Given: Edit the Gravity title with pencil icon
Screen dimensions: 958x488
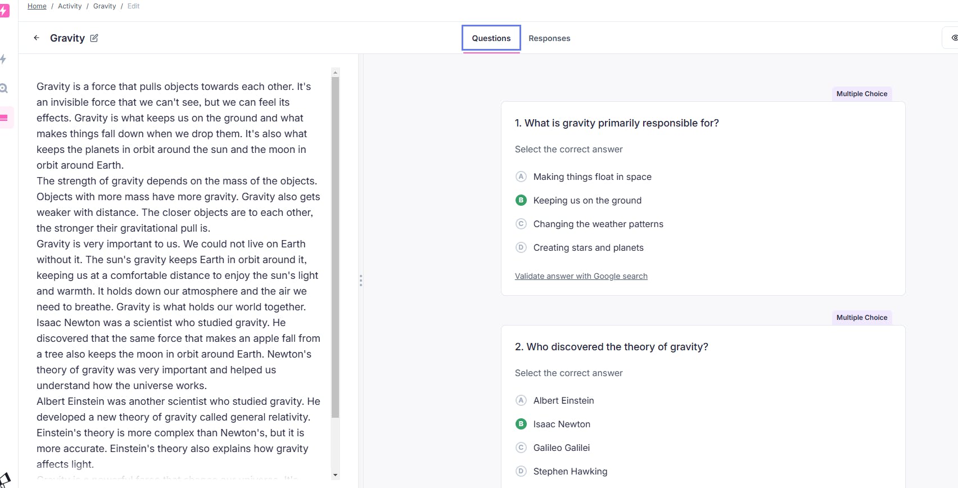Looking at the screenshot, I should click(94, 38).
